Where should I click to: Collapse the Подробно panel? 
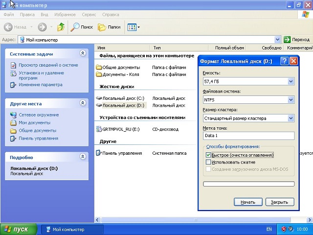[83, 156]
